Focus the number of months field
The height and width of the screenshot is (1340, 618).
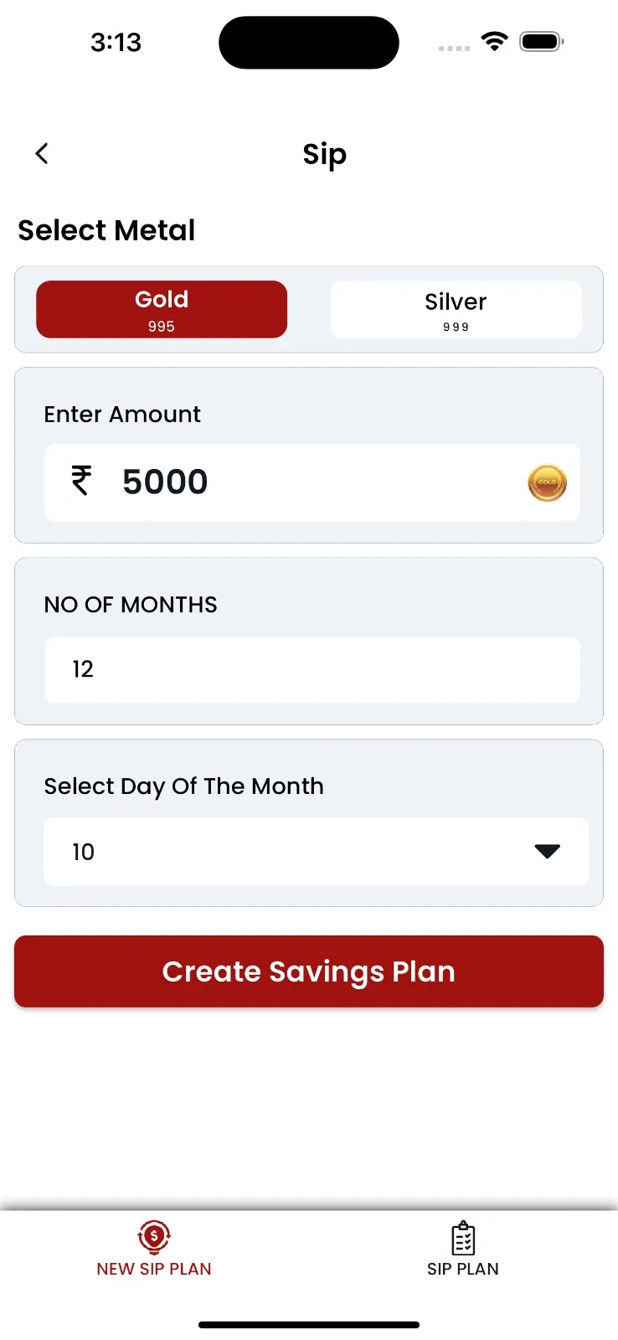[312, 670]
